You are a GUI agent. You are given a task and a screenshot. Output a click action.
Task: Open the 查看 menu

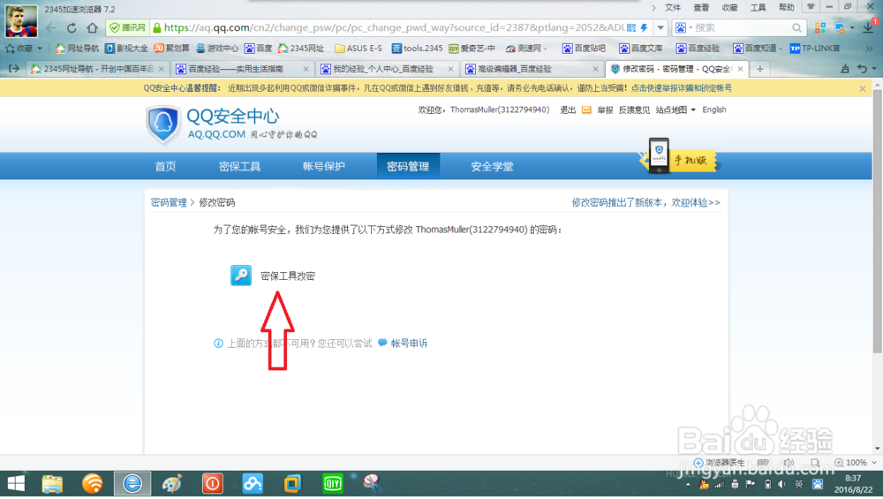click(701, 7)
